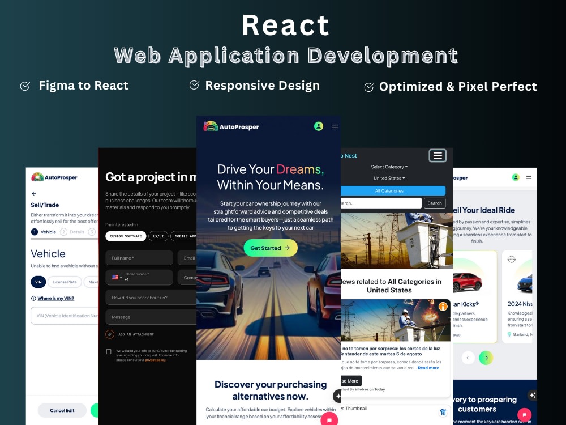Open hamburger menu in center AutoProsper header
This screenshot has height=425, width=566.
335,126
